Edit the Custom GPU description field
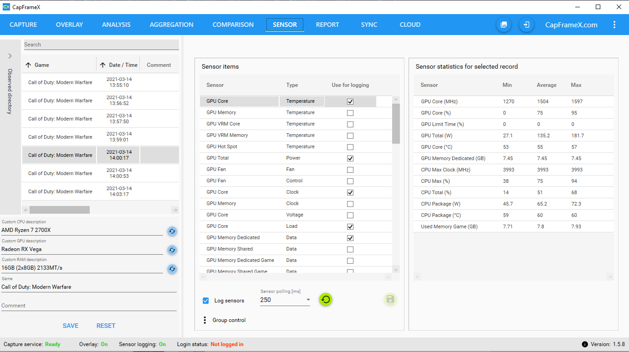629x352 pixels. click(82, 249)
